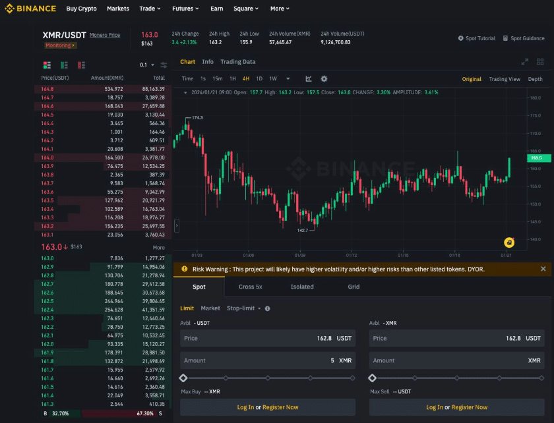Open chart technical indicators icon
The height and width of the screenshot is (423, 554).
pos(309,79)
